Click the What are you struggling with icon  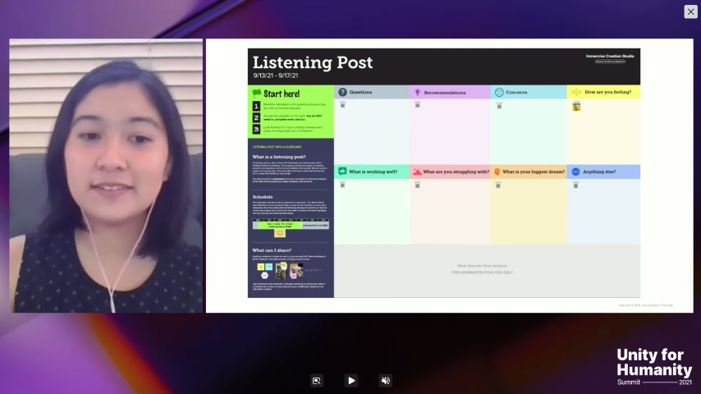[x=417, y=172]
